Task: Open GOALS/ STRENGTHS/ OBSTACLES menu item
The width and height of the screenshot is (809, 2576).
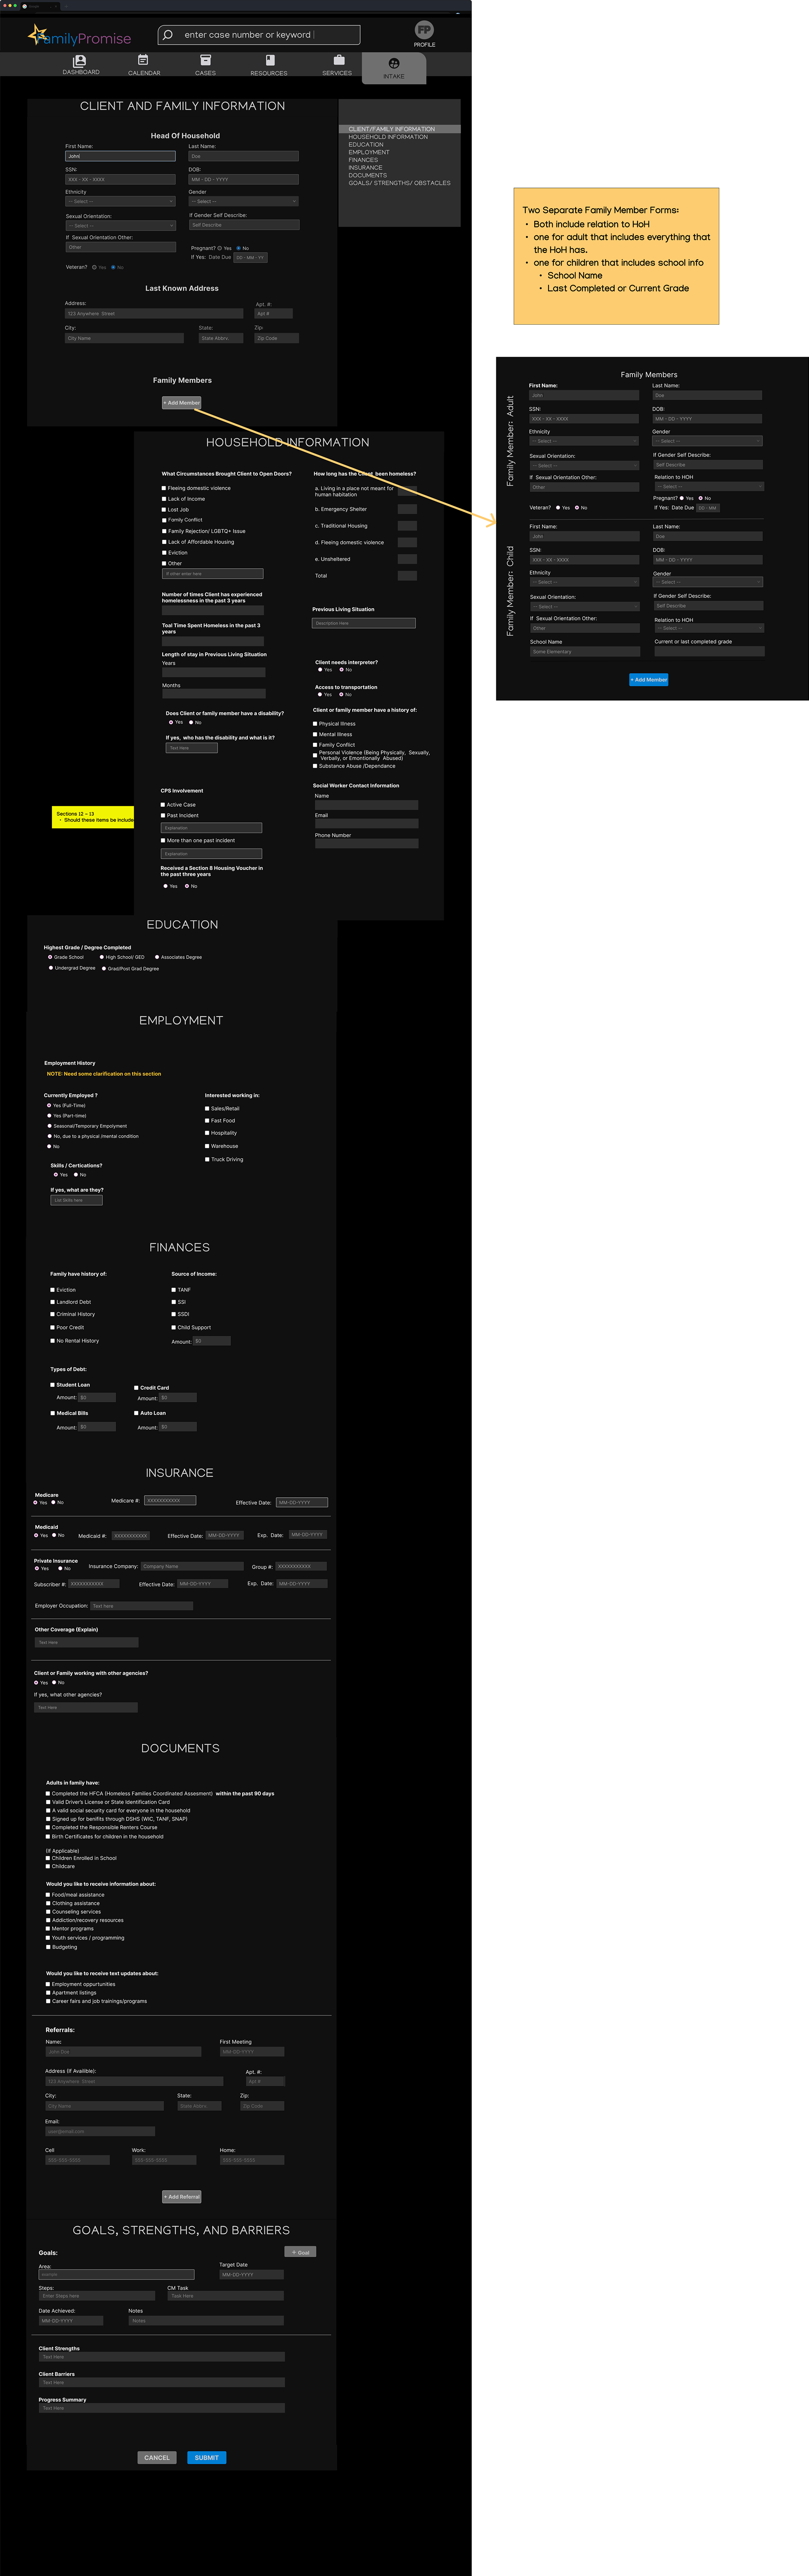Action: point(399,183)
